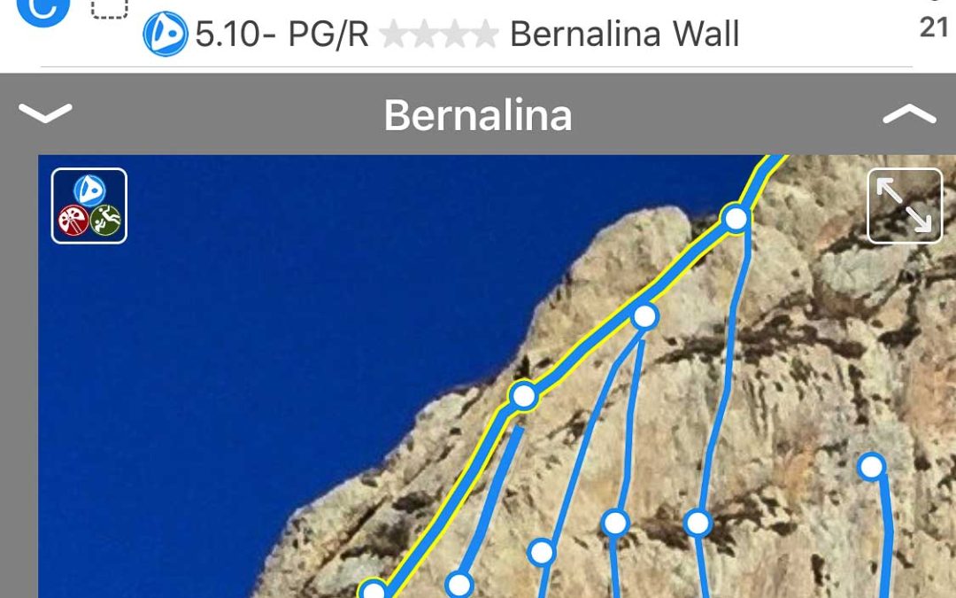Select the bottom anchor of highlighted route
The image size is (956, 598).
(374, 589)
